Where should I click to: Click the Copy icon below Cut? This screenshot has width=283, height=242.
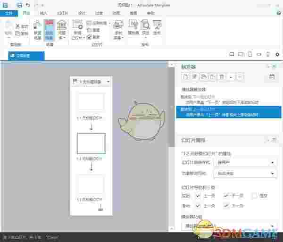click(17, 33)
